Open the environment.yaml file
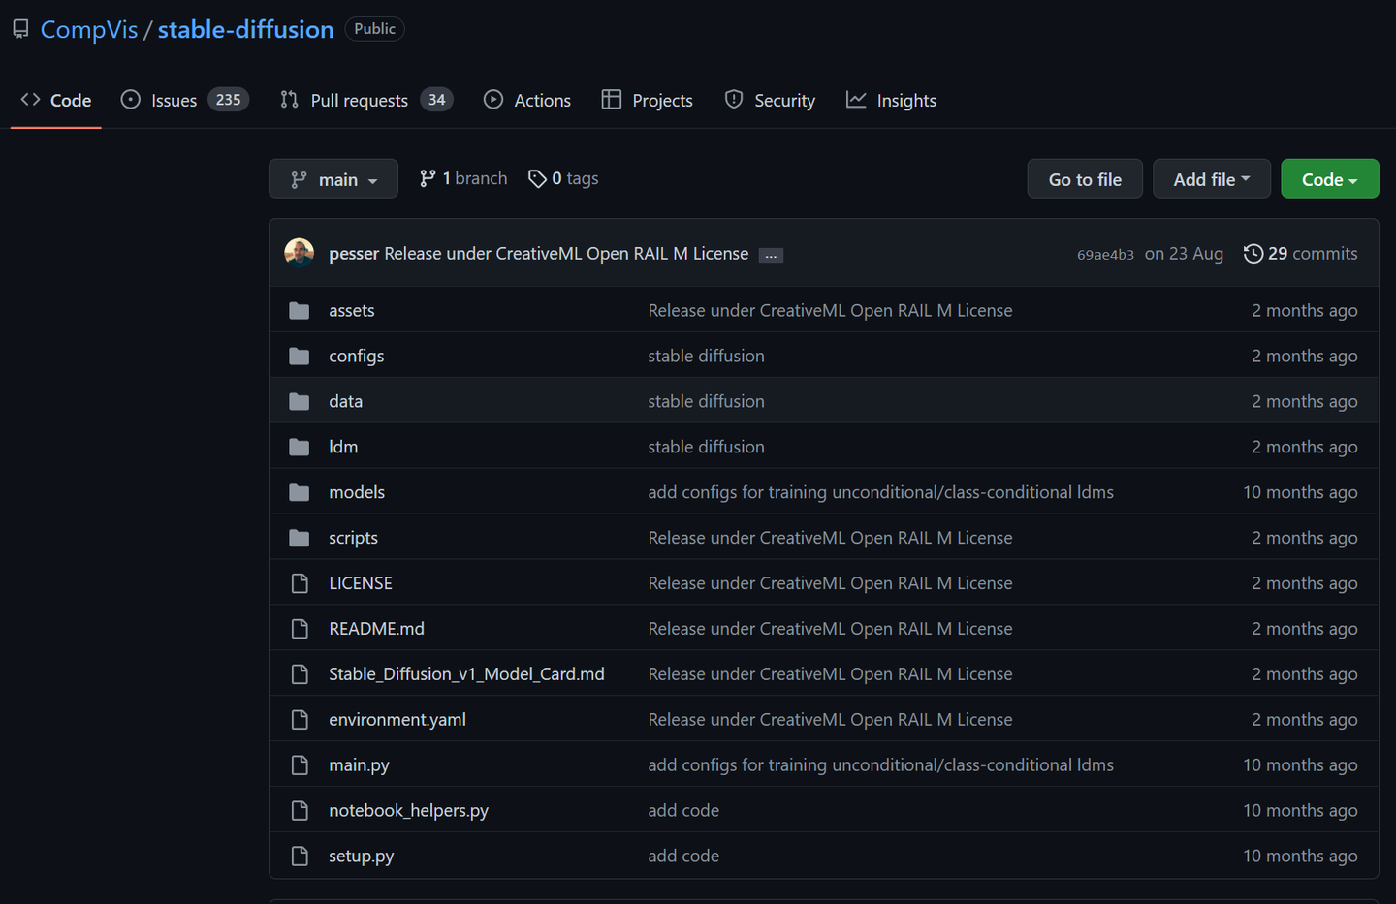The height and width of the screenshot is (904, 1396). pyautogui.click(x=397, y=720)
